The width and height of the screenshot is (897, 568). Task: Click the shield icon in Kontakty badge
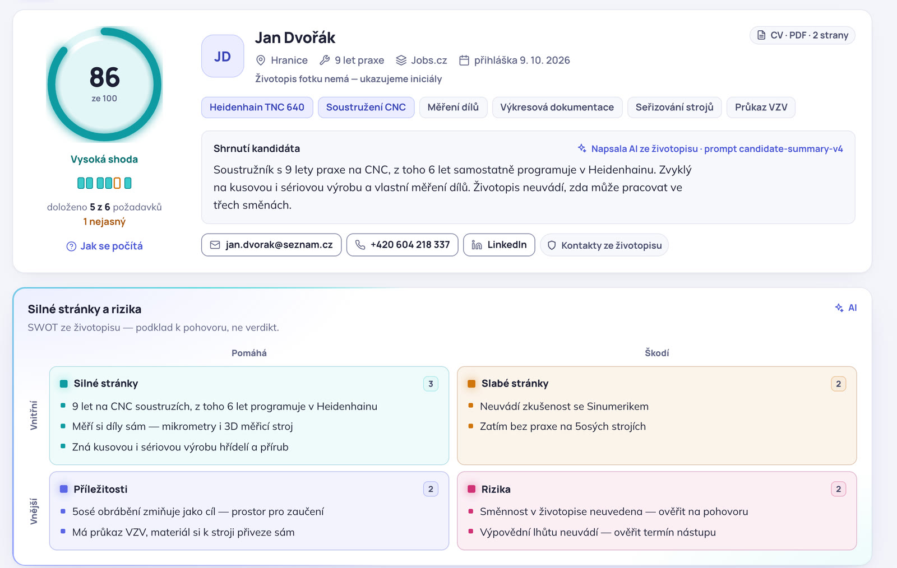pos(552,245)
